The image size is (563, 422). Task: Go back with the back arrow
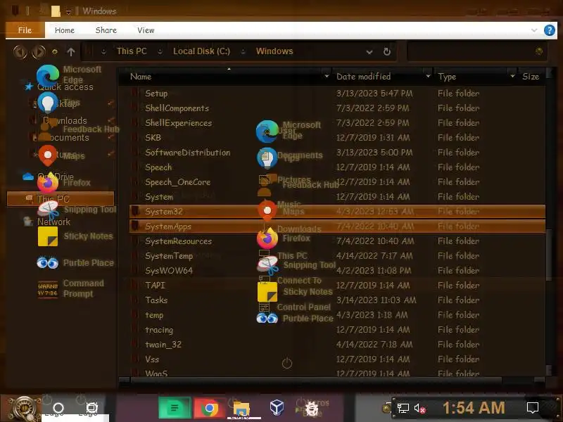[x=20, y=51]
